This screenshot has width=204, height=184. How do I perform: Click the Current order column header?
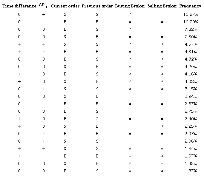click(x=65, y=6)
